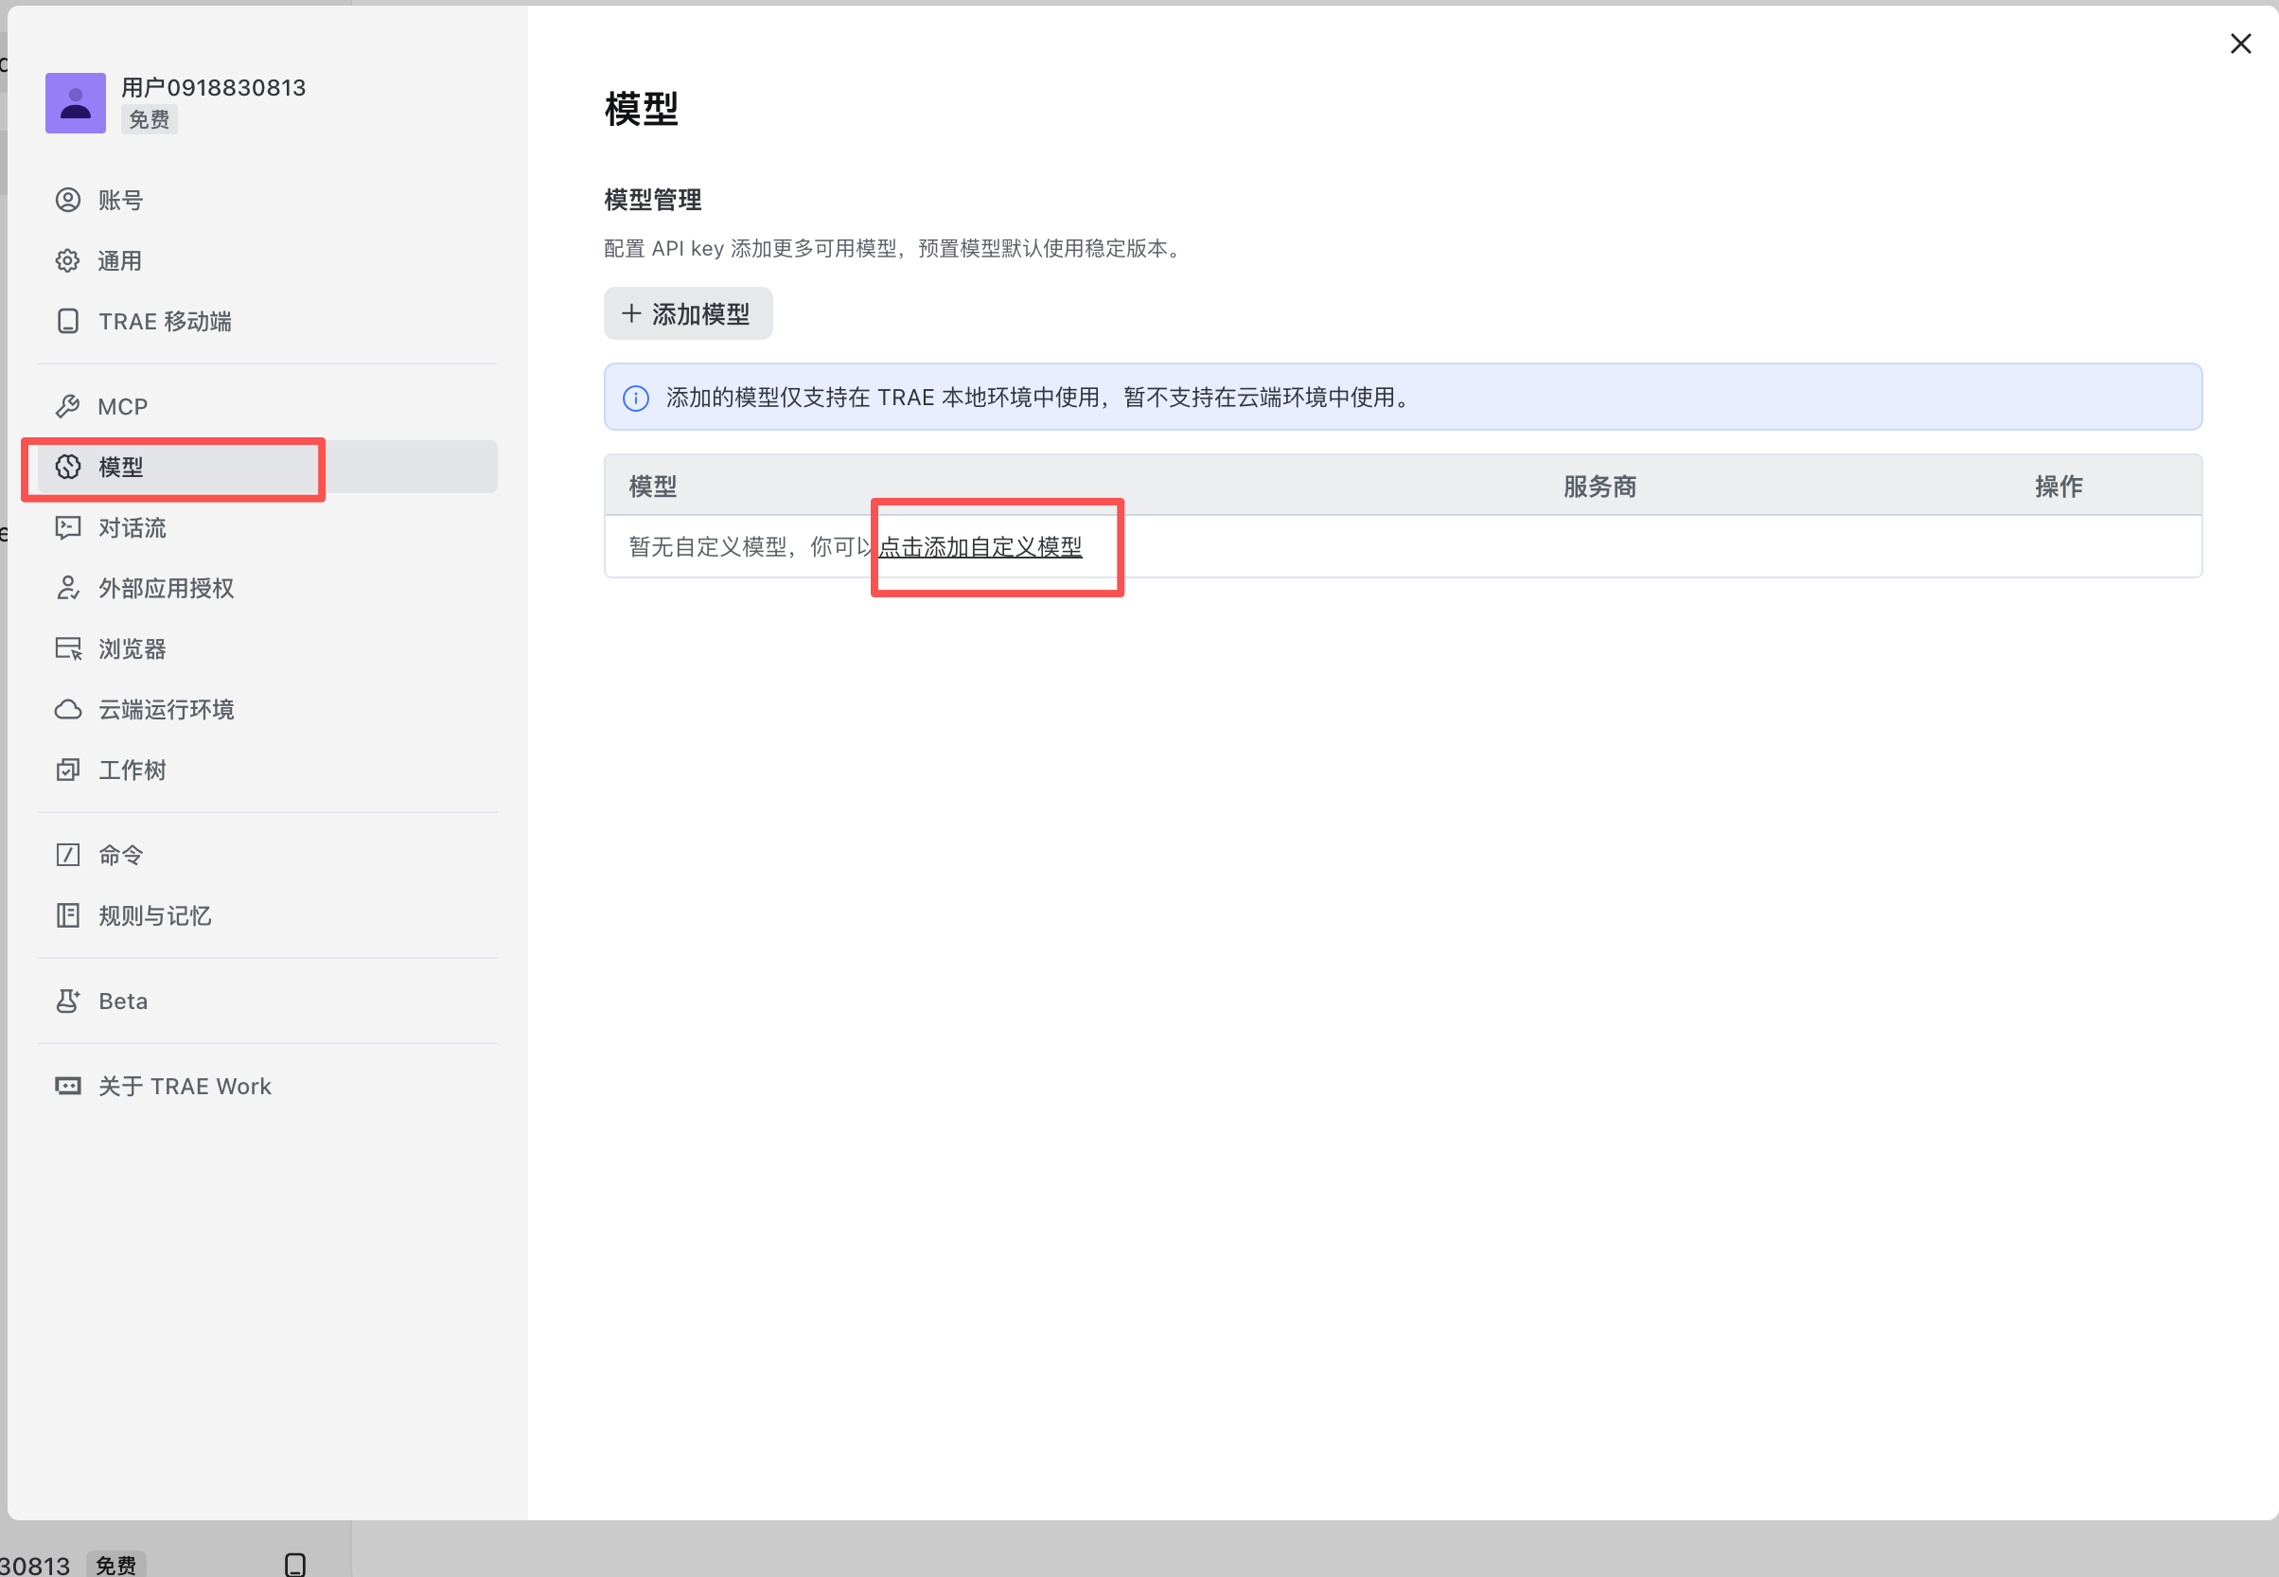The height and width of the screenshot is (1577, 2279).
Task: Open 外部应用授权 settings
Action: [x=267, y=588]
